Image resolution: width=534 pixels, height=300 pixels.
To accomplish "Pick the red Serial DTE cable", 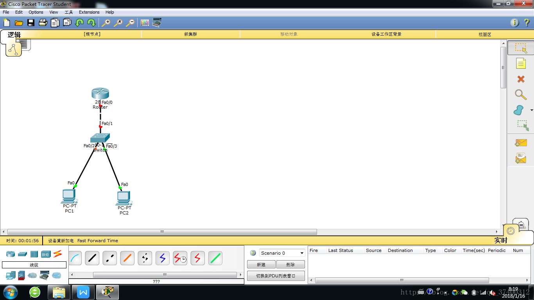I will pos(198,258).
